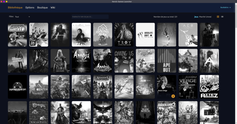Open the Options menu item
The width and height of the screenshot is (237, 124).
tap(30, 7)
